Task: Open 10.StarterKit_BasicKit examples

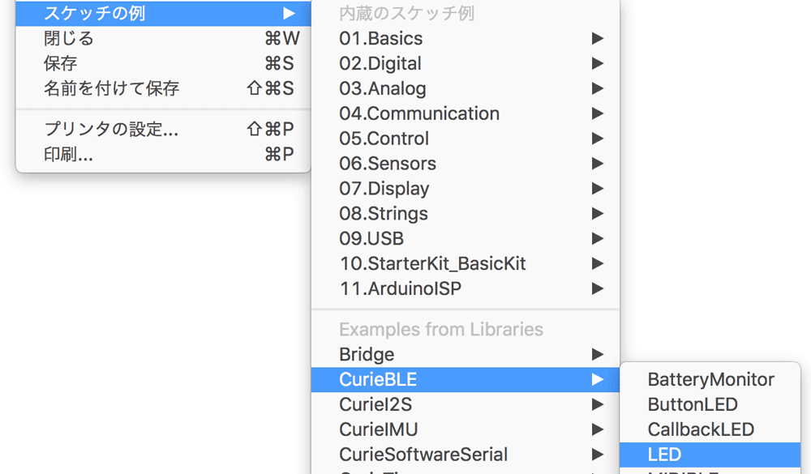Action: point(465,263)
